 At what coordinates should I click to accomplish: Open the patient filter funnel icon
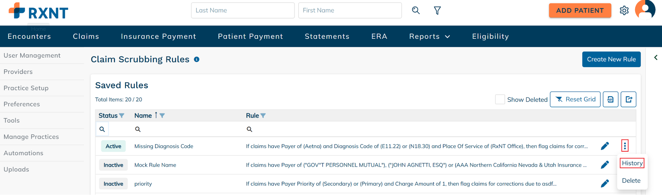437,11
